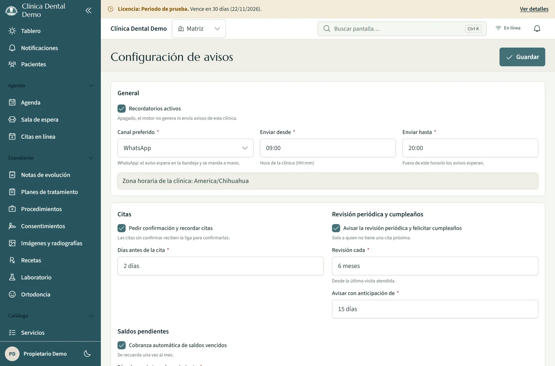555x366 pixels.
Task: Collapse the Agenda sidebar section
Action: pyautogui.click(x=91, y=85)
